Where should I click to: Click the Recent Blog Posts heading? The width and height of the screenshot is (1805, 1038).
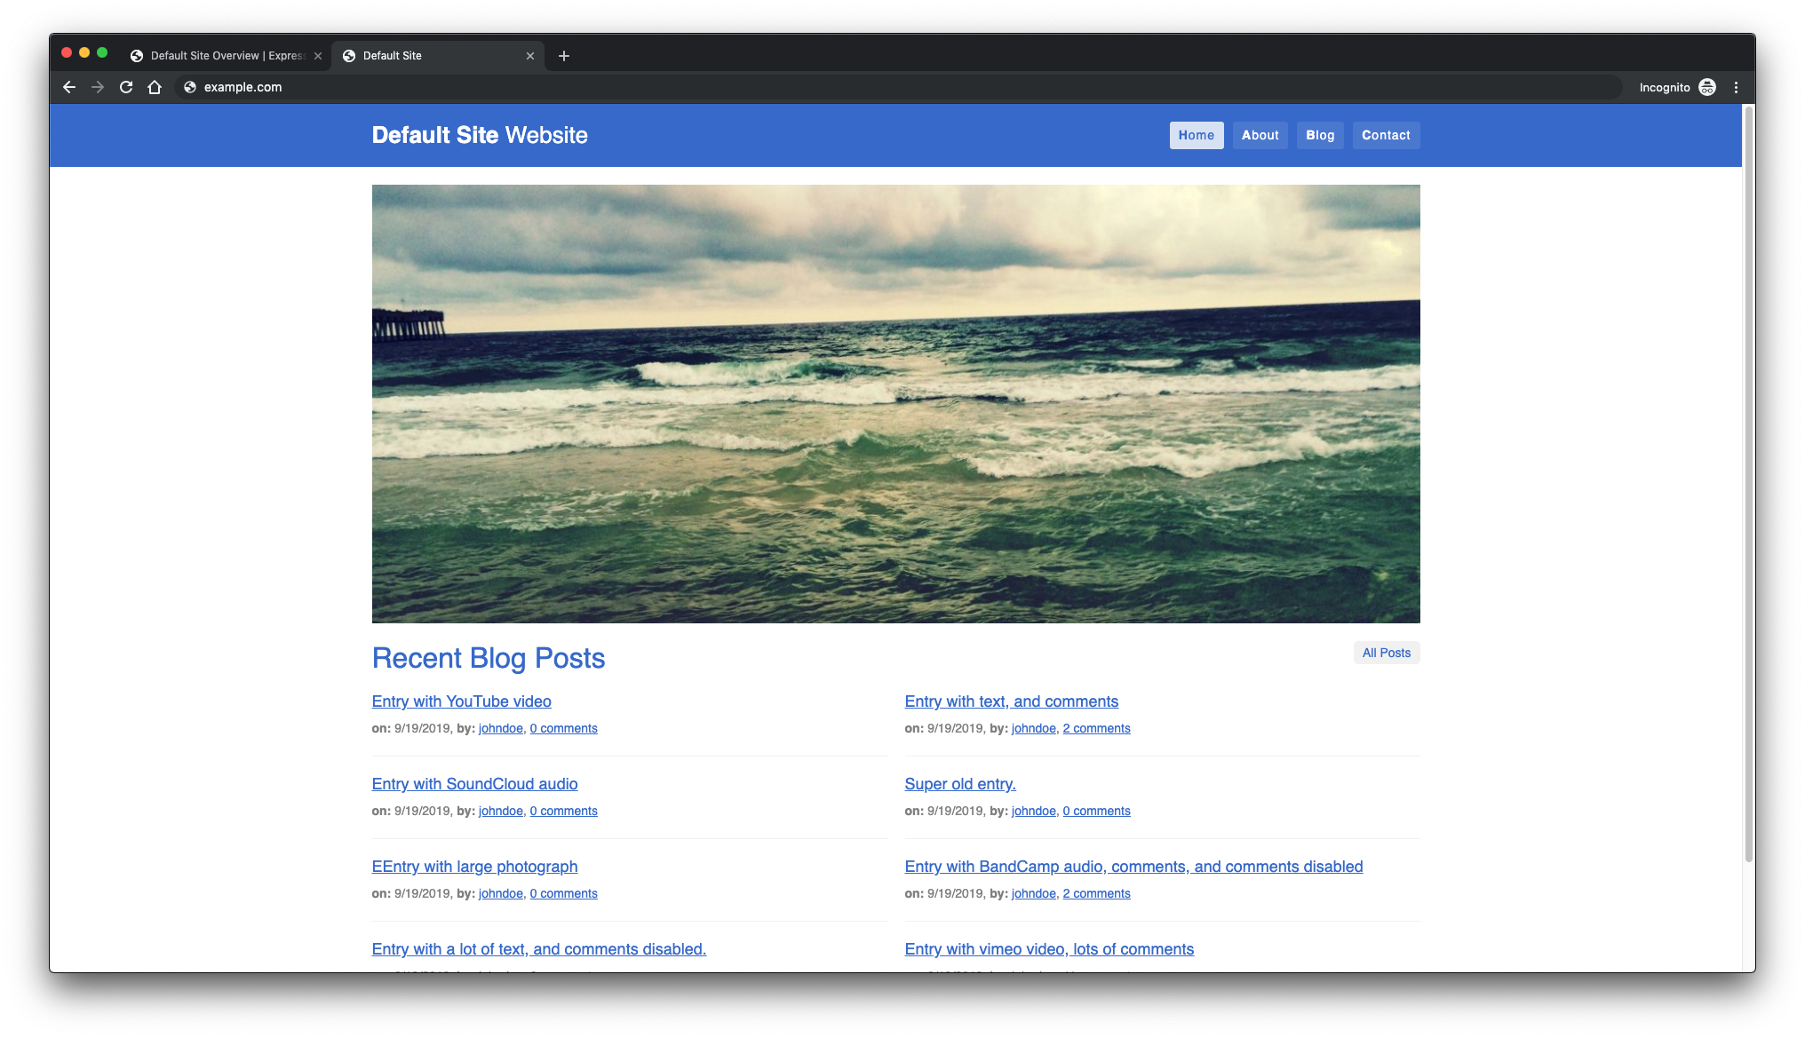point(489,658)
